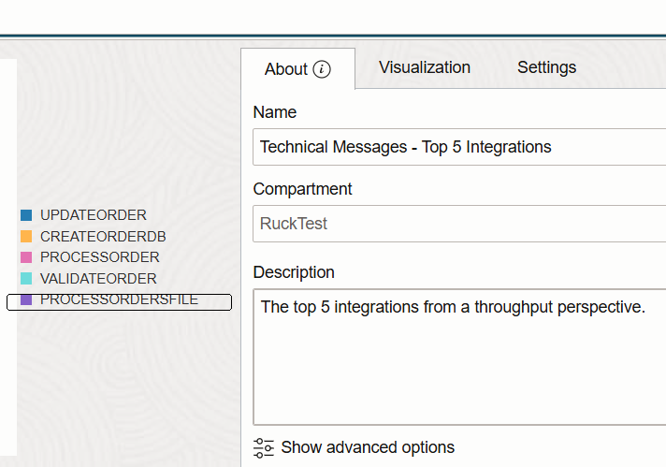This screenshot has width=666, height=467.
Task: Select the About tab
Action: [297, 69]
